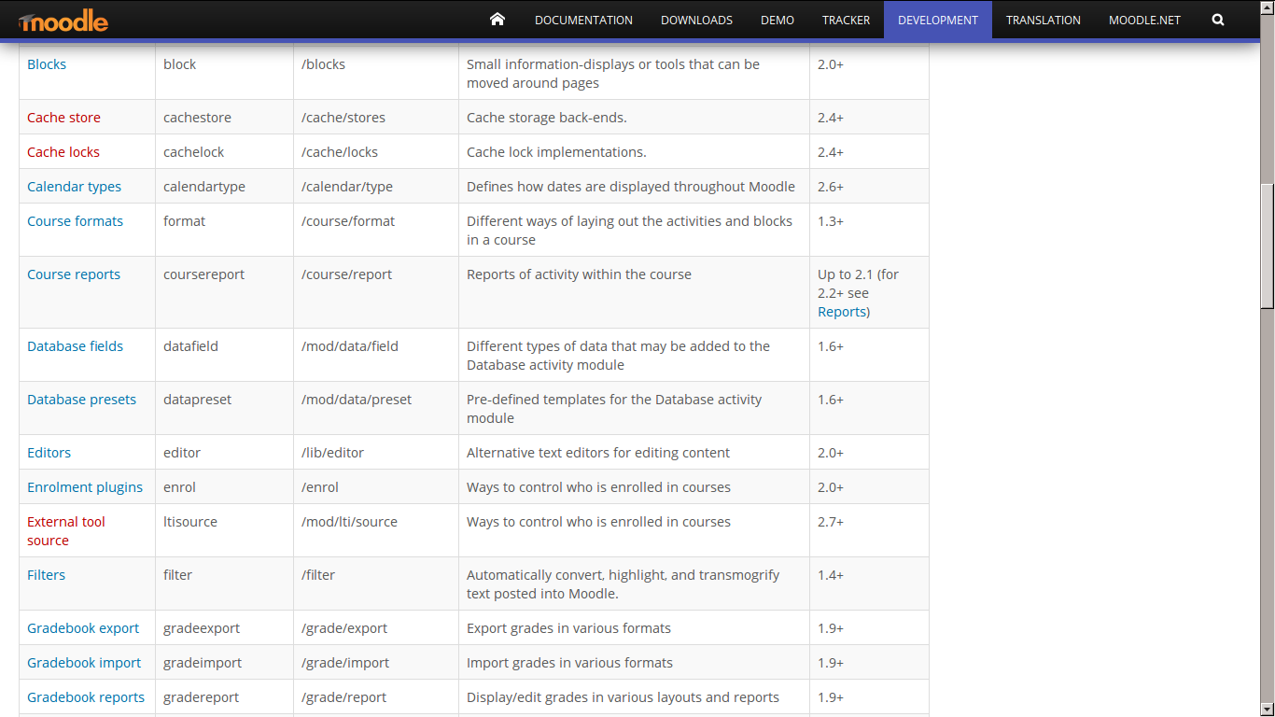This screenshot has width=1275, height=717.
Task: Click the '/mod/lti/source' path cell
Action: click(x=376, y=530)
